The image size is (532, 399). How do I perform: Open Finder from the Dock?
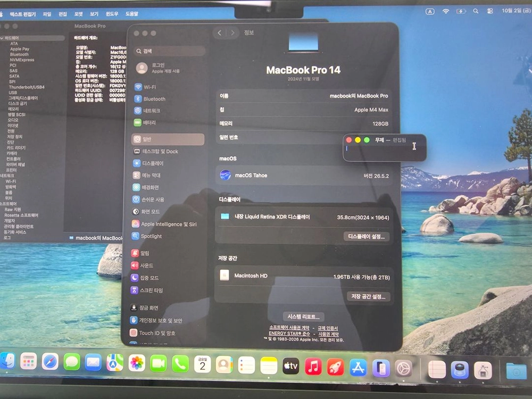(7, 361)
